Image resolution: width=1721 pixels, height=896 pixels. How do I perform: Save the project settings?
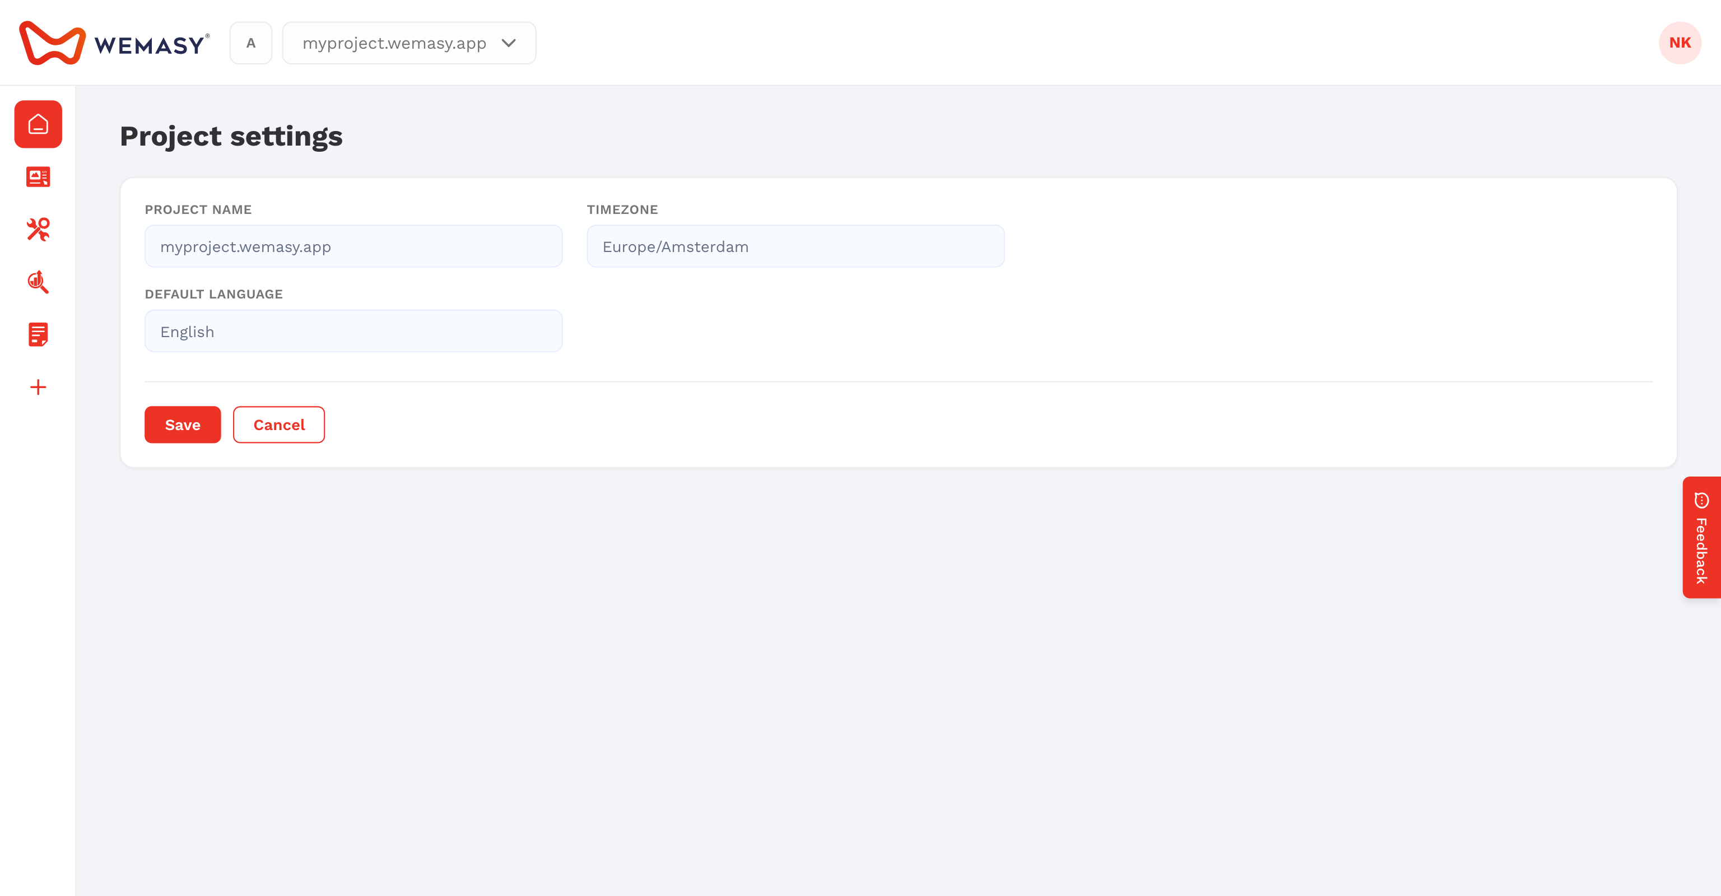[x=183, y=424]
